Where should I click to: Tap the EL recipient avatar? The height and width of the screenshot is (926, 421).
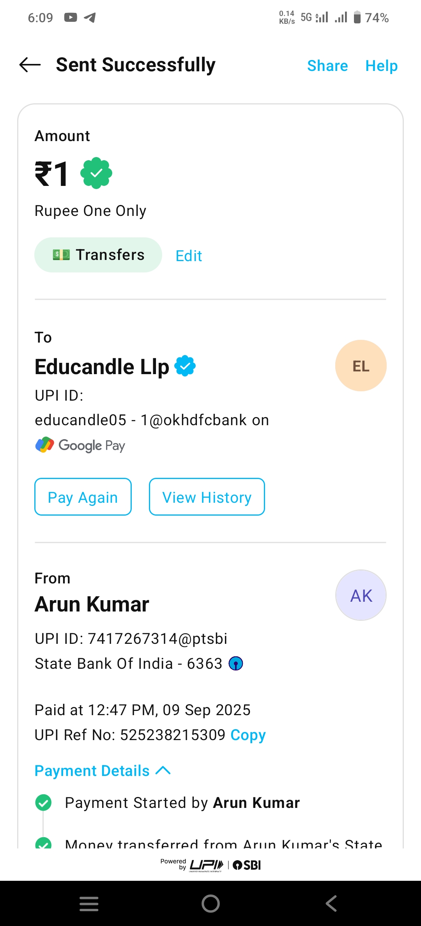[361, 366]
